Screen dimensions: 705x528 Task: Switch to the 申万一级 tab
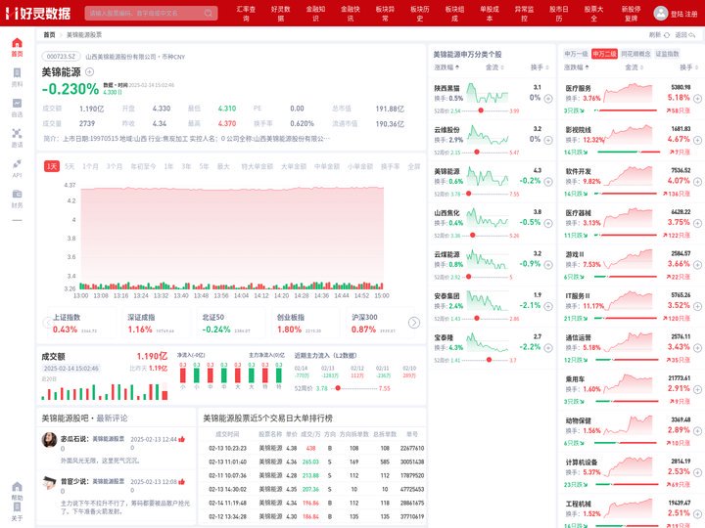click(x=576, y=54)
